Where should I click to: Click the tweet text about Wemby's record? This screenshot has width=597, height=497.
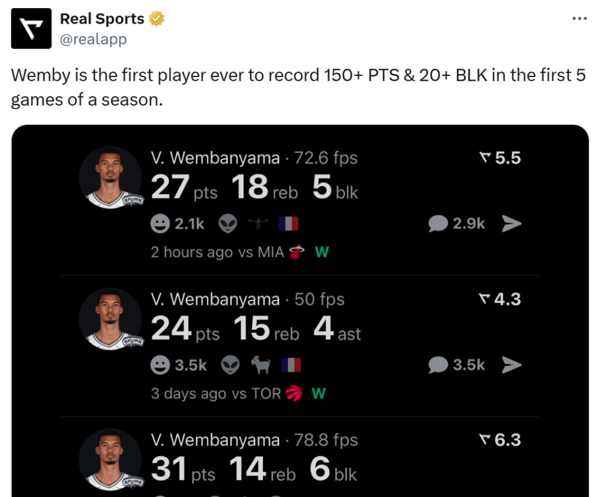coord(298,87)
